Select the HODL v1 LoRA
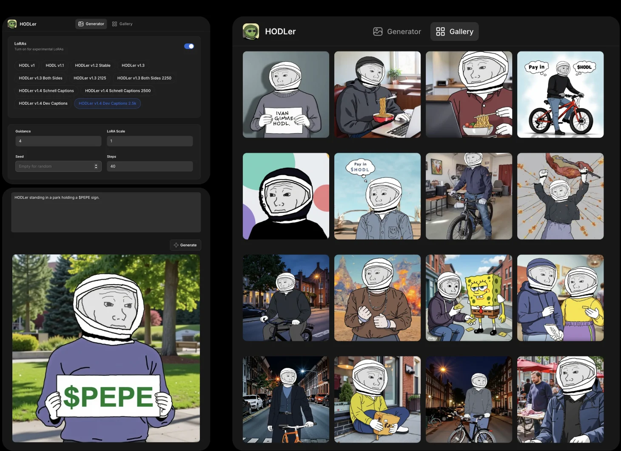621x451 pixels. click(27, 66)
